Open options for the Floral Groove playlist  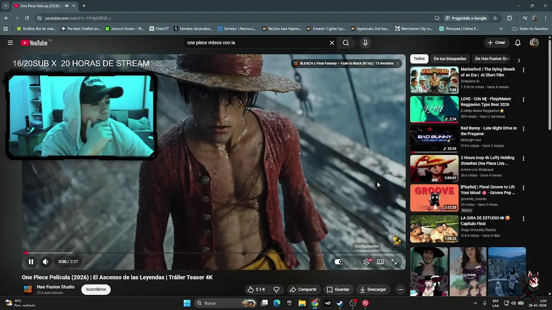point(524,188)
